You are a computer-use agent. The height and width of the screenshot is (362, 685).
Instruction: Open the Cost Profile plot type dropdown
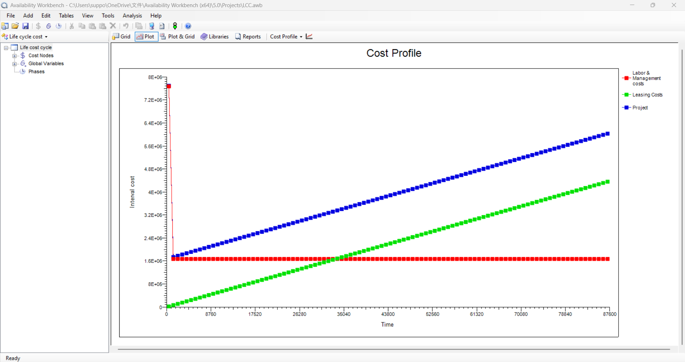301,37
